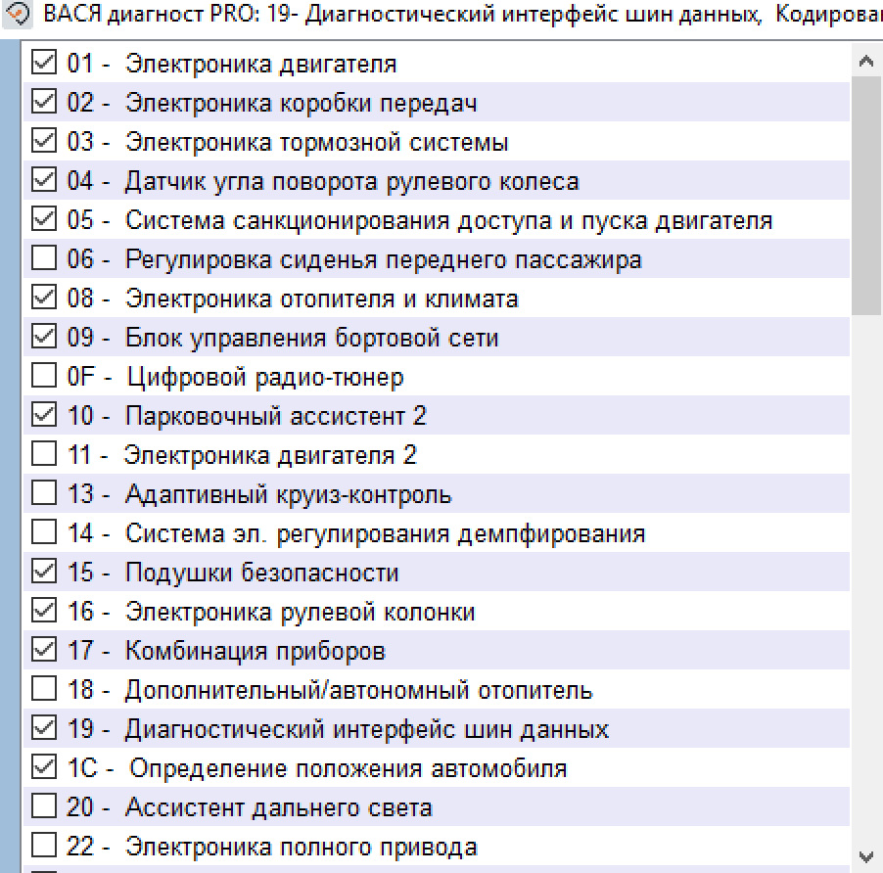The image size is (883, 873).
Task: Uncheck 17 Комбинация приборов checkbox
Action: (x=44, y=650)
